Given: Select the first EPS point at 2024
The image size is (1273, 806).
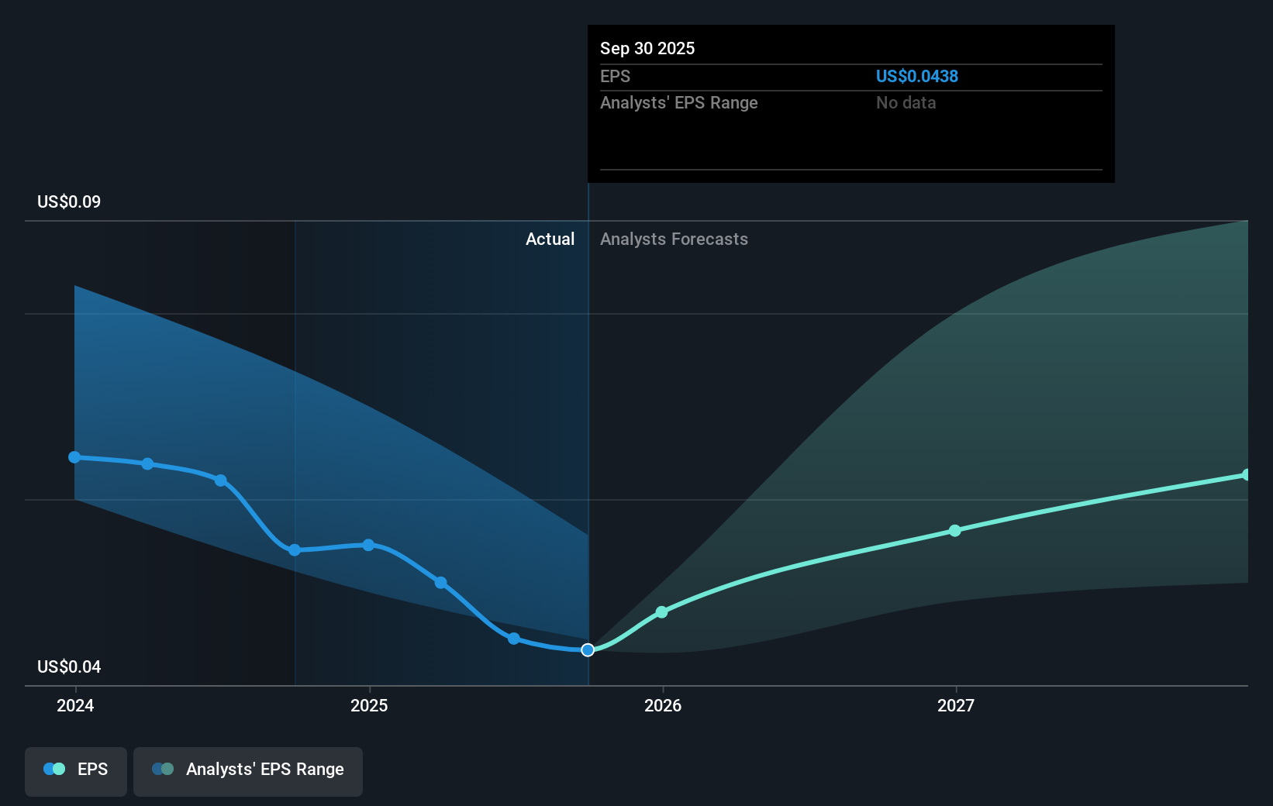Looking at the screenshot, I should pyautogui.click(x=74, y=457).
